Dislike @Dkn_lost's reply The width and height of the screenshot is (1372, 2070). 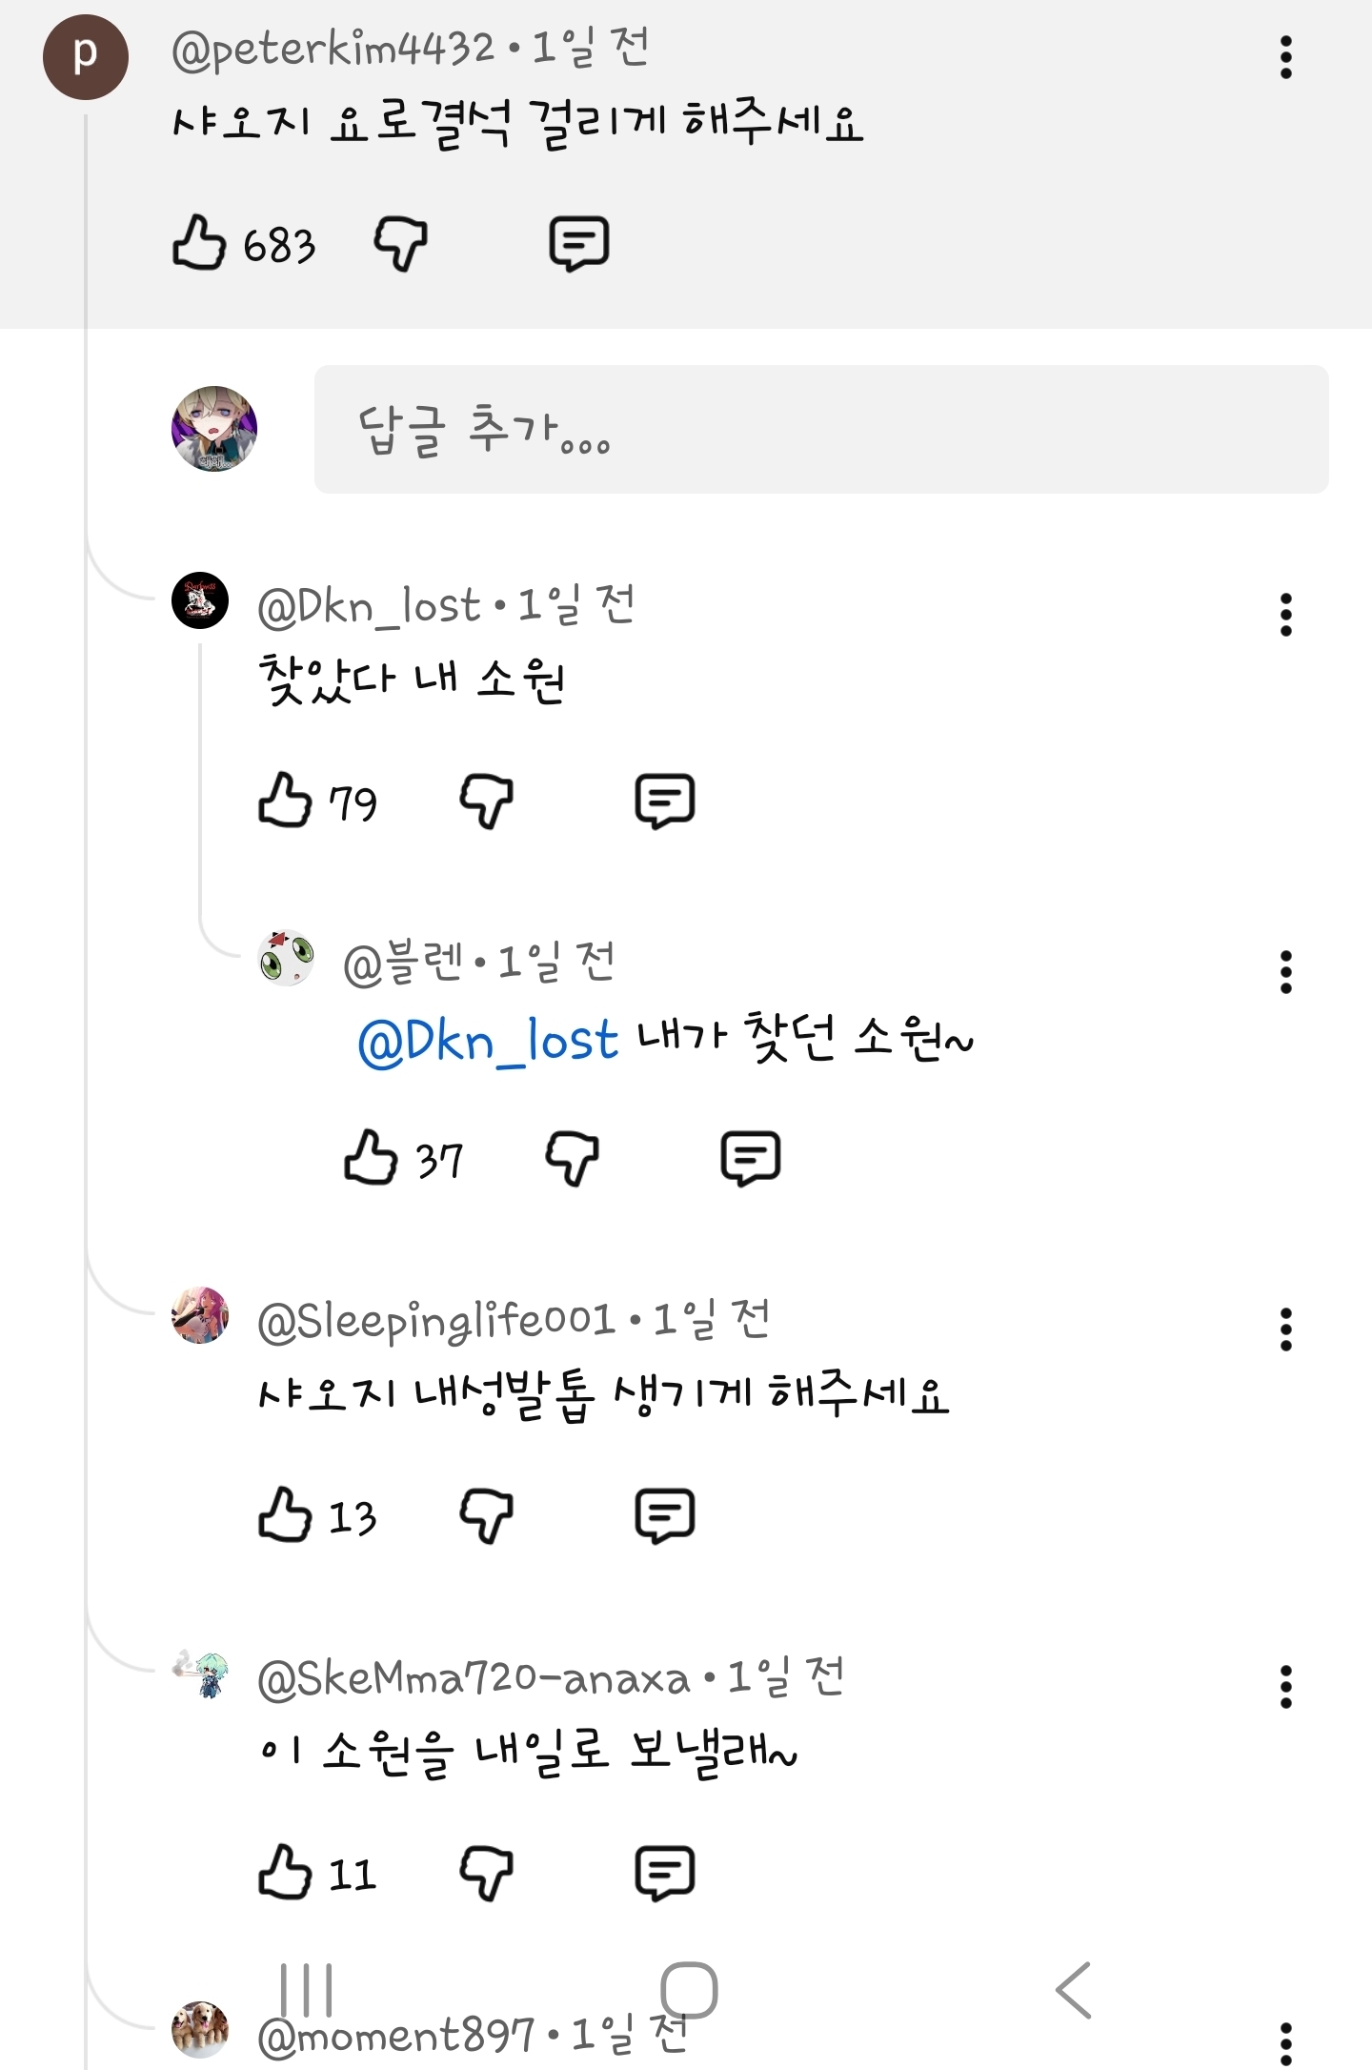click(x=486, y=800)
